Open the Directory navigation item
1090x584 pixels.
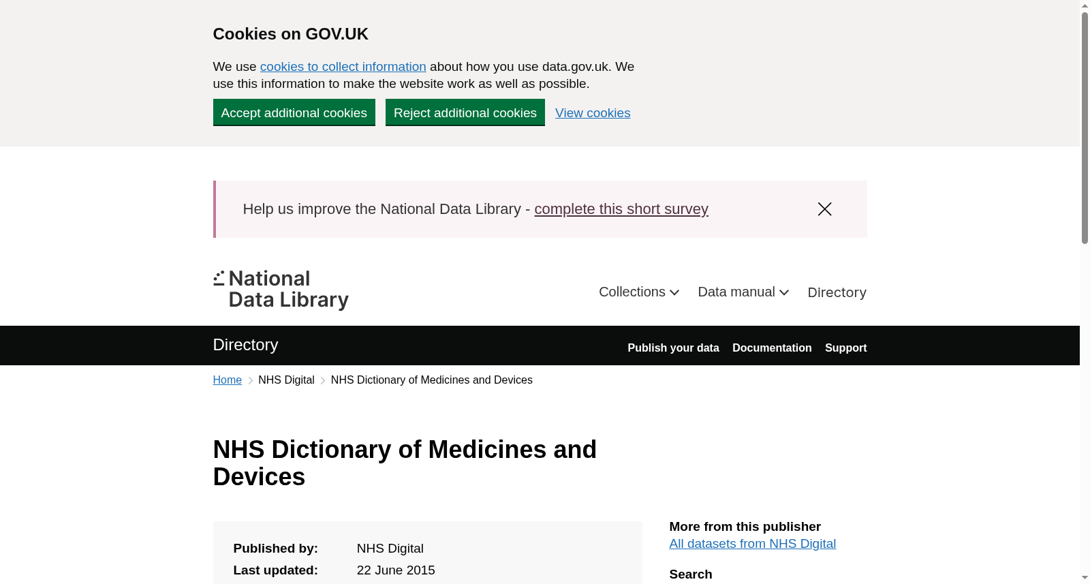coord(837,292)
